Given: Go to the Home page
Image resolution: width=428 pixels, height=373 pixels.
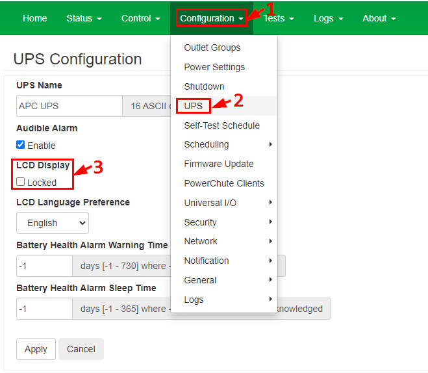Looking at the screenshot, I should 34,18.
